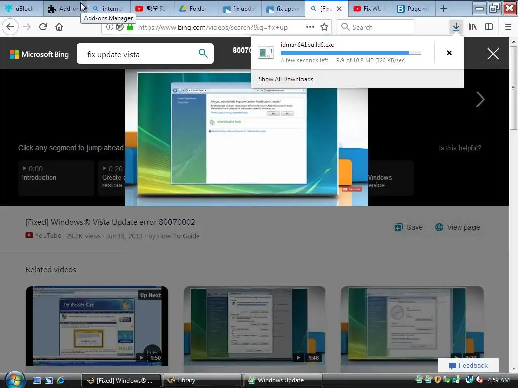Click the tracking protection shield icon
This screenshot has height=388, width=518.
pos(119,27)
